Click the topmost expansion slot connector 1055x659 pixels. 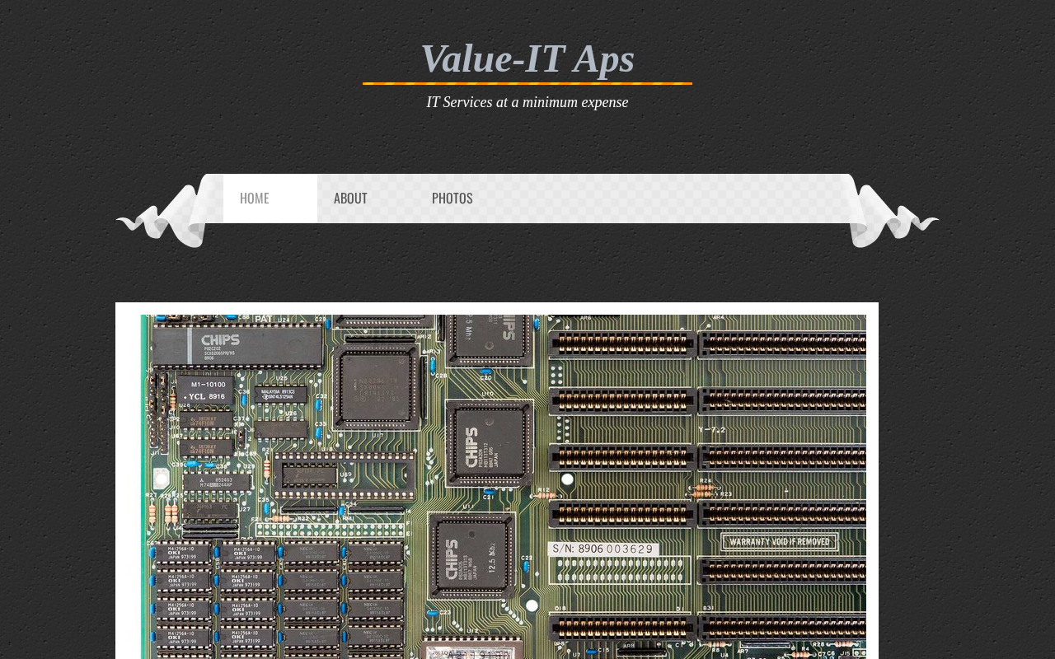622,342
